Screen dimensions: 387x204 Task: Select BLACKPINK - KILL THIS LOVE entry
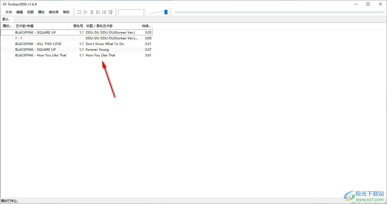pos(38,44)
